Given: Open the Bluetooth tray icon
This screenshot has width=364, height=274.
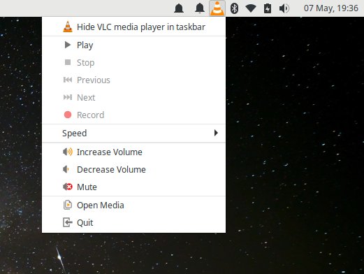Looking at the screenshot, I should tap(234, 8).
